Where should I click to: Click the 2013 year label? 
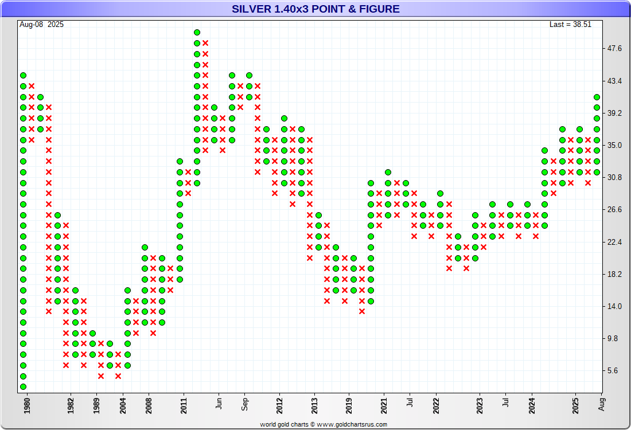click(x=314, y=406)
